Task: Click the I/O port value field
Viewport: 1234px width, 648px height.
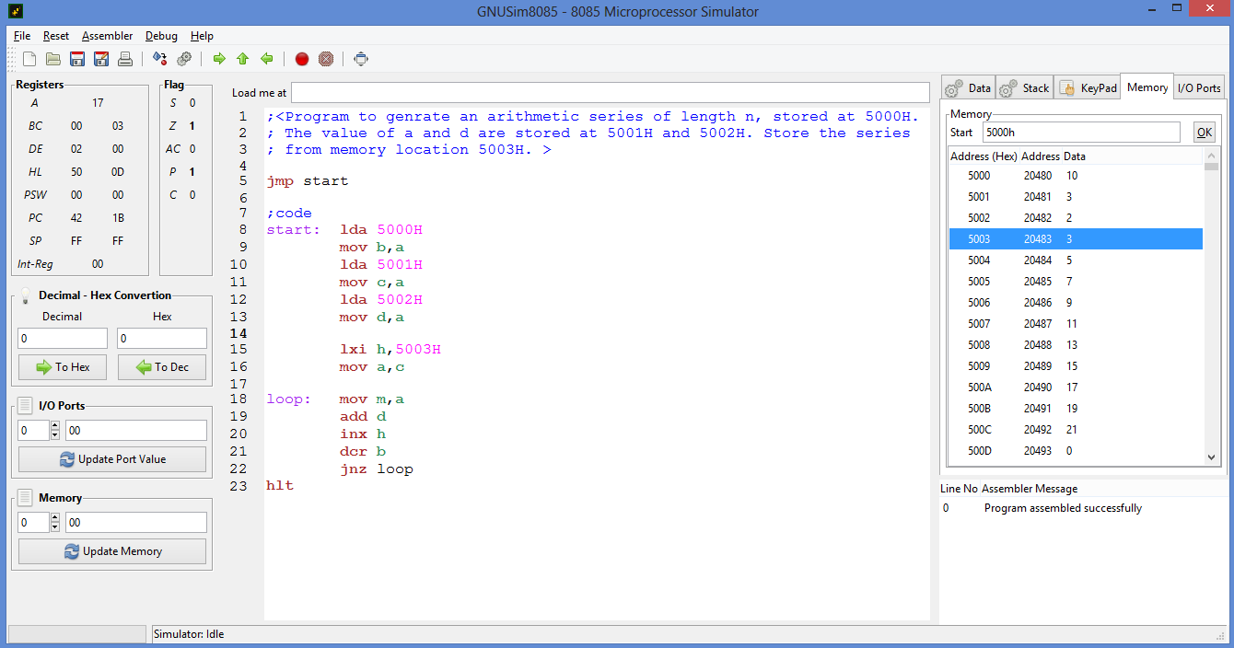Action: [136, 431]
